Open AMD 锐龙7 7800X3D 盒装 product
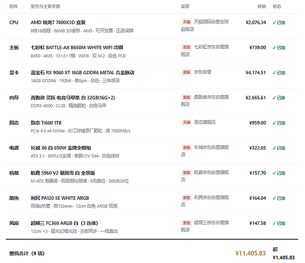The image size is (305, 263). click(58, 23)
